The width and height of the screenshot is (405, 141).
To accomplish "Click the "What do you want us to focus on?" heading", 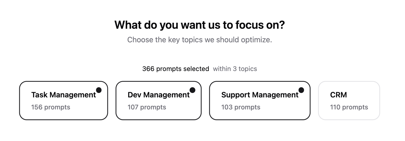I will 200,25.
